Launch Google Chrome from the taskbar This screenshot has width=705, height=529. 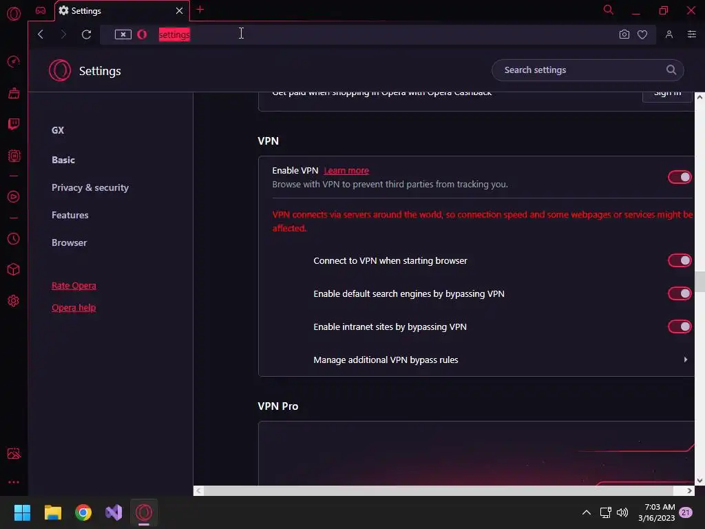pyautogui.click(x=83, y=512)
